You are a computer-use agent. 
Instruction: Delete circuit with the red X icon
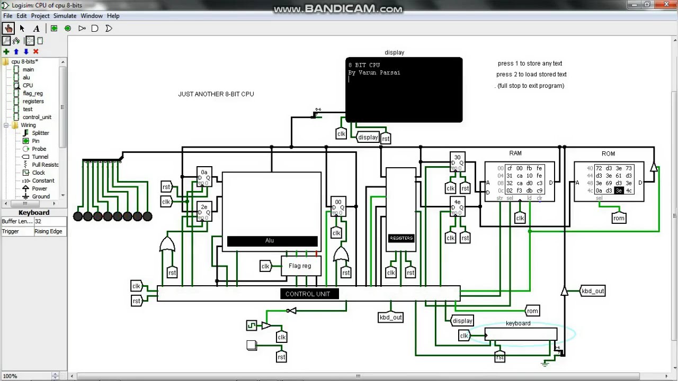pyautogui.click(x=36, y=52)
